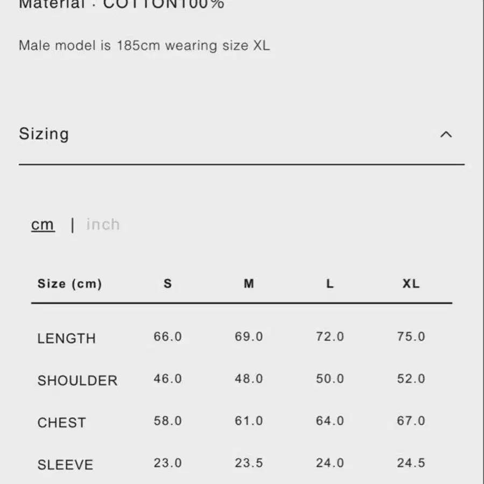Image resolution: width=484 pixels, height=484 pixels.
Task: Click the L chest value 64.0
Action: pos(330,421)
